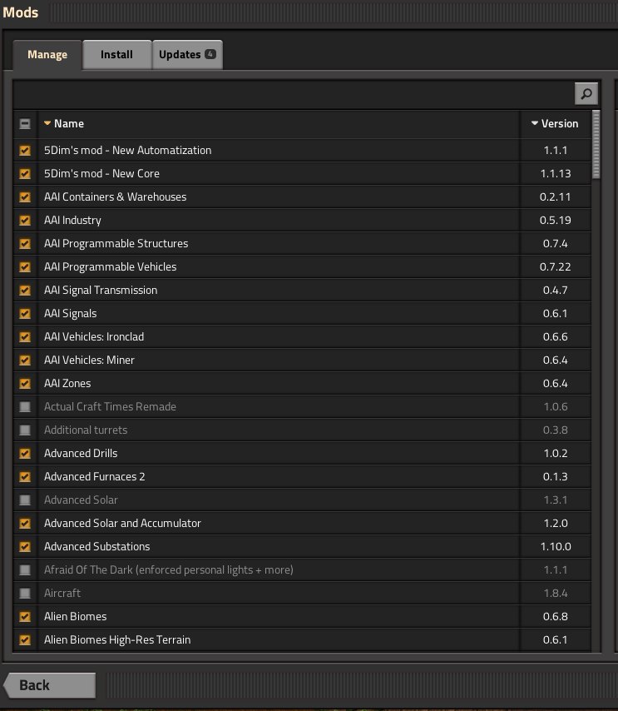Sort mods by Name column arrow
This screenshot has width=618, height=711.
click(47, 123)
